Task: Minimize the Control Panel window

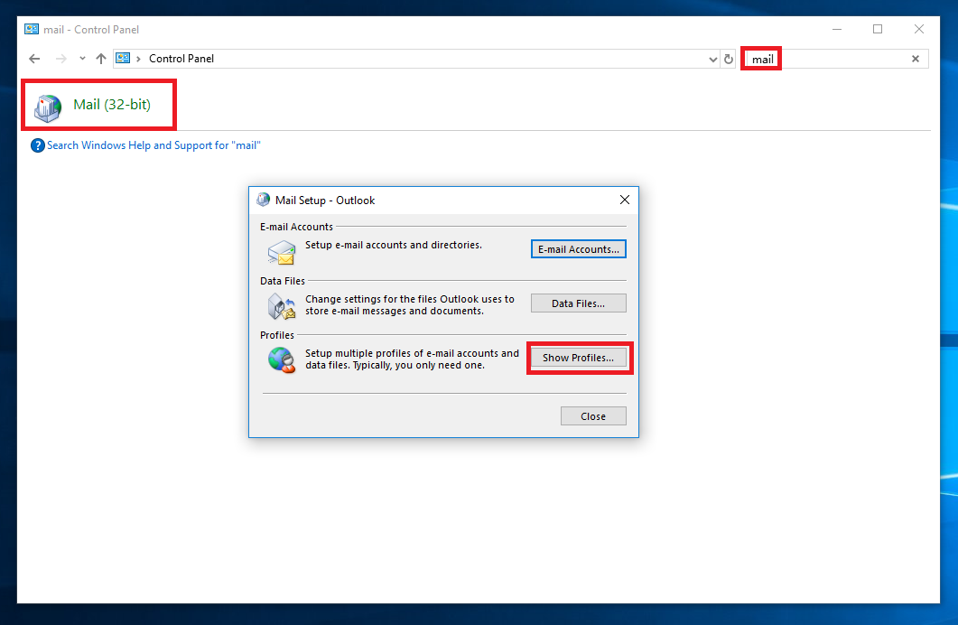Action: [837, 29]
